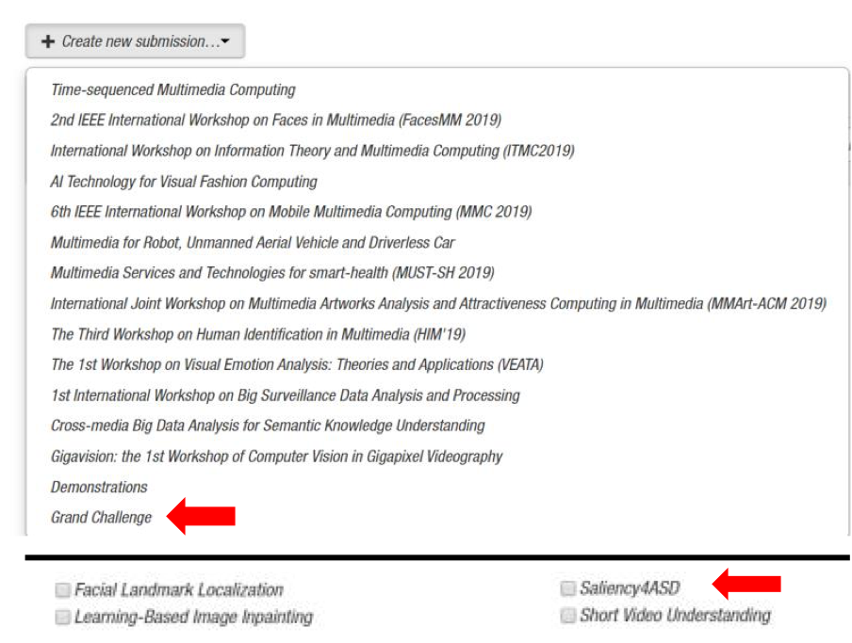Open the Create new submission dropdown
852x643 pixels.
click(136, 41)
